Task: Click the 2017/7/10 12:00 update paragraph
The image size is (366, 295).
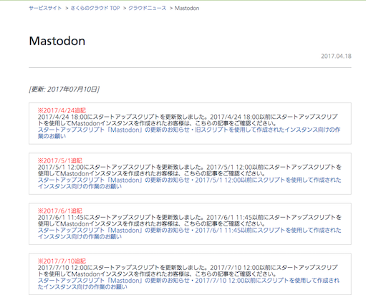Action: point(188,271)
